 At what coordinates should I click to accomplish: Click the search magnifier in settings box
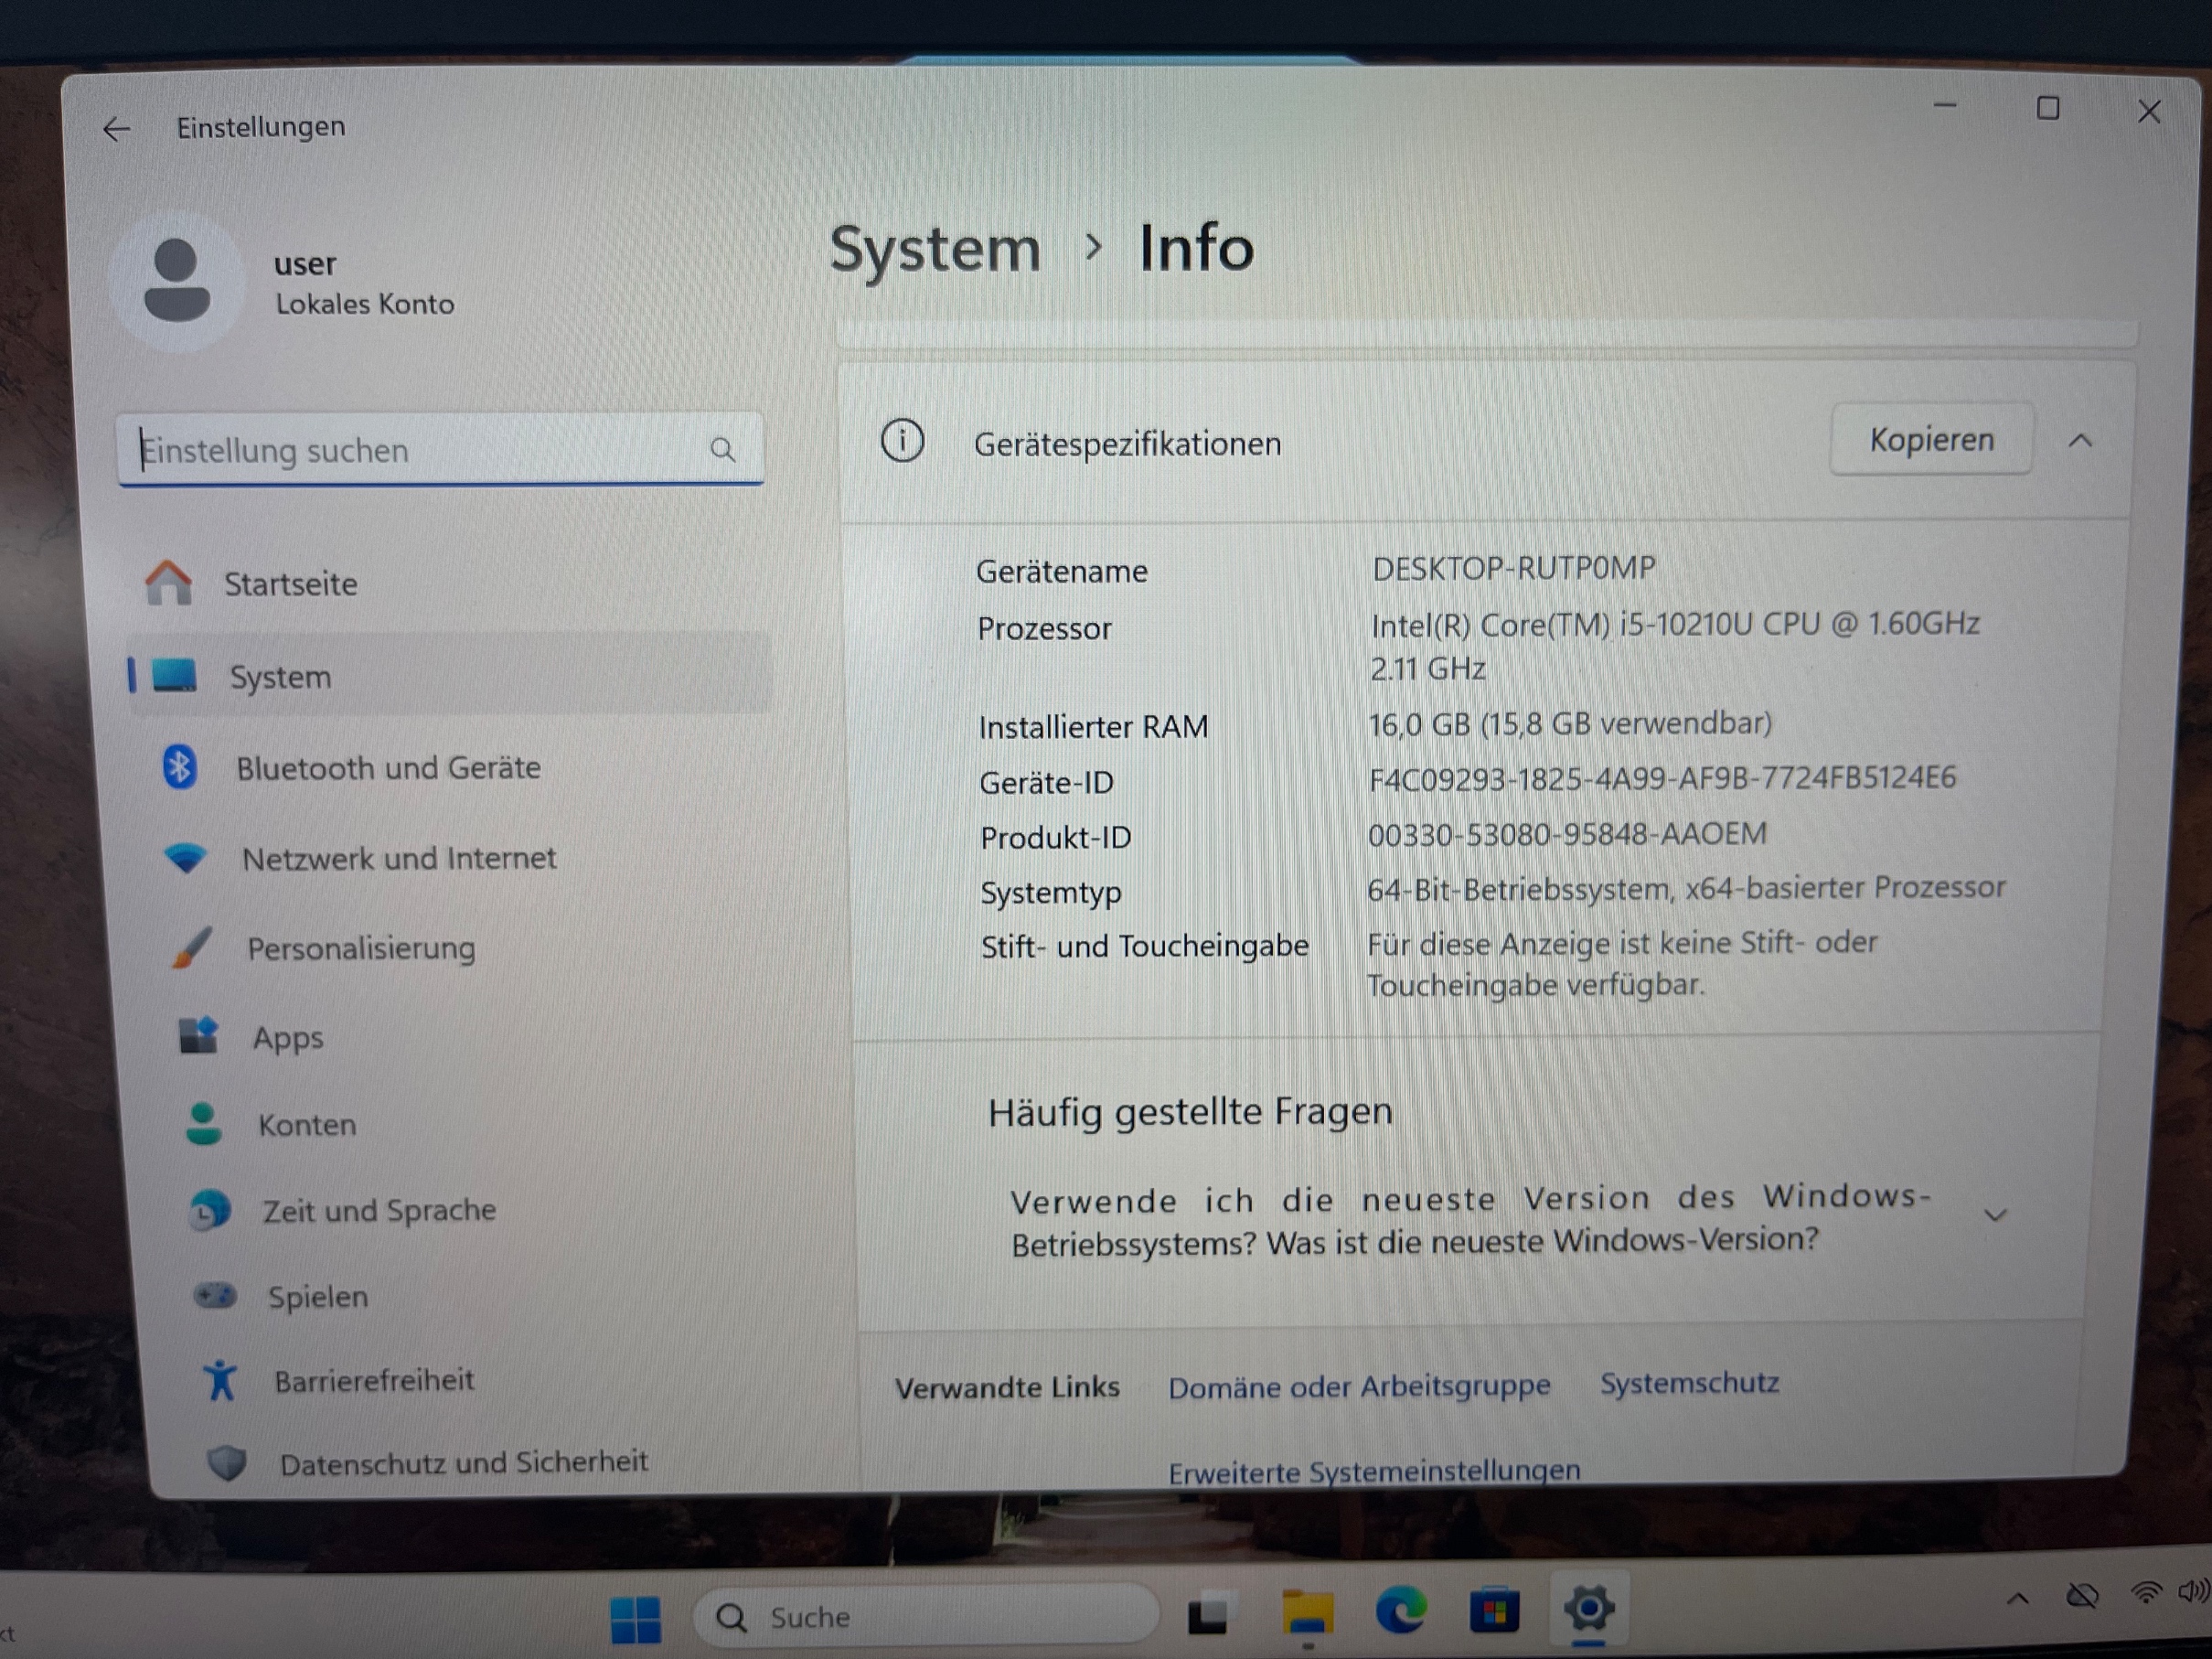point(722,450)
